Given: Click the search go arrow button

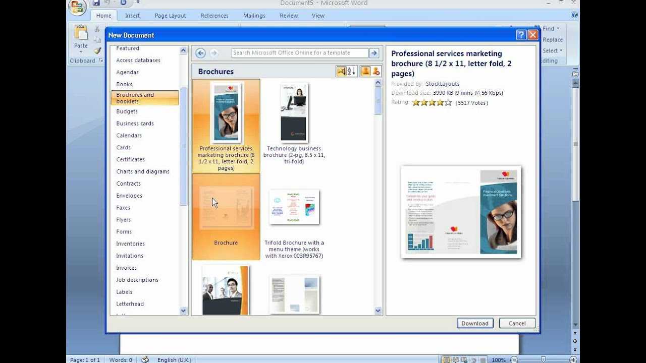Looking at the screenshot, I should click(374, 53).
